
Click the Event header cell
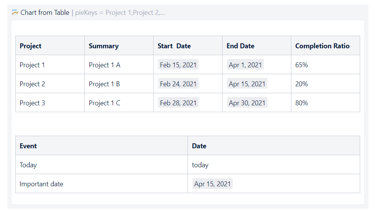click(102, 146)
